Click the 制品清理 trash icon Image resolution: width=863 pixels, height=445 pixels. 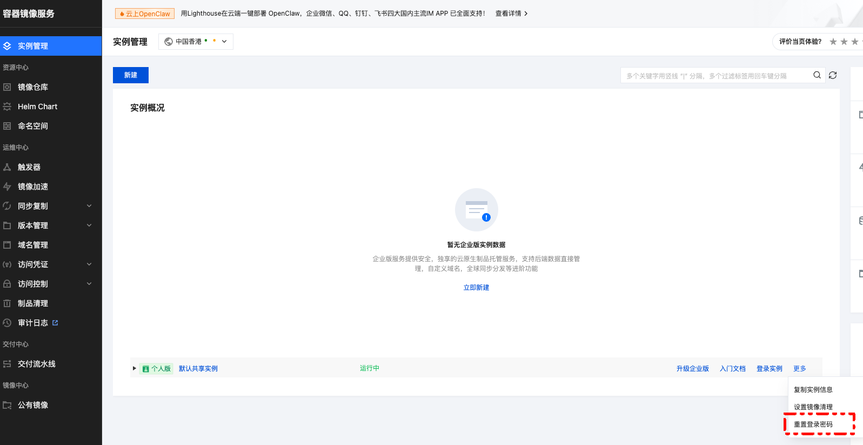7,303
